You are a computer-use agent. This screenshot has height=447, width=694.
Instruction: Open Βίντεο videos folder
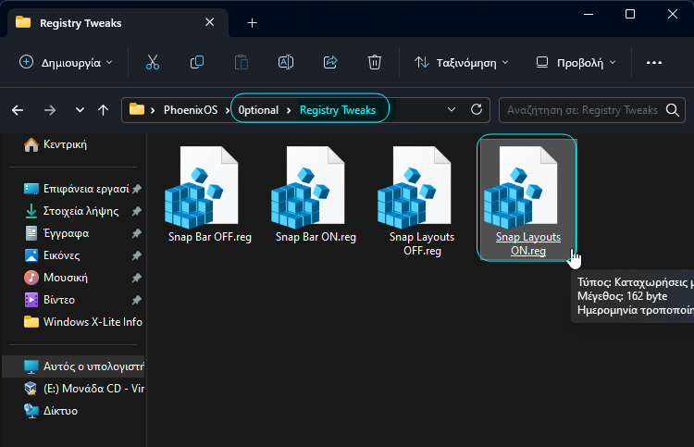(x=50, y=300)
